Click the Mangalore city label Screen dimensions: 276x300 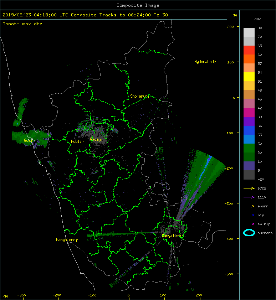point(66,240)
